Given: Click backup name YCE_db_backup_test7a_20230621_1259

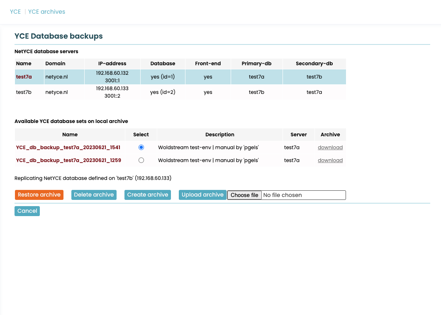Looking at the screenshot, I should 68,160.
